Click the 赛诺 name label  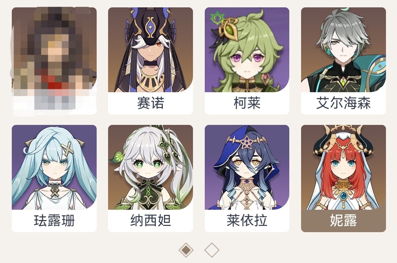click(150, 103)
